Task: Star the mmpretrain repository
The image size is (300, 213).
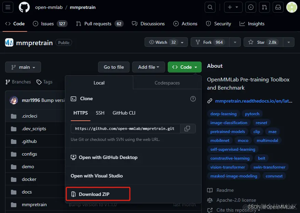Action: click(x=263, y=42)
